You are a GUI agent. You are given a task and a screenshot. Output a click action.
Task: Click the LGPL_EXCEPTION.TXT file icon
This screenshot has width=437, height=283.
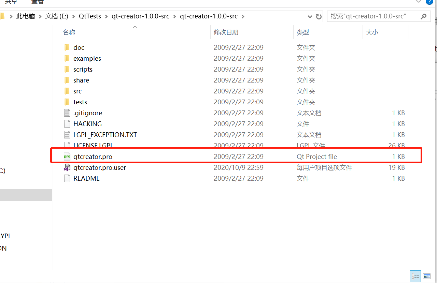pyautogui.click(x=67, y=135)
